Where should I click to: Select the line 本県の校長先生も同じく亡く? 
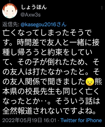[50, 92]
